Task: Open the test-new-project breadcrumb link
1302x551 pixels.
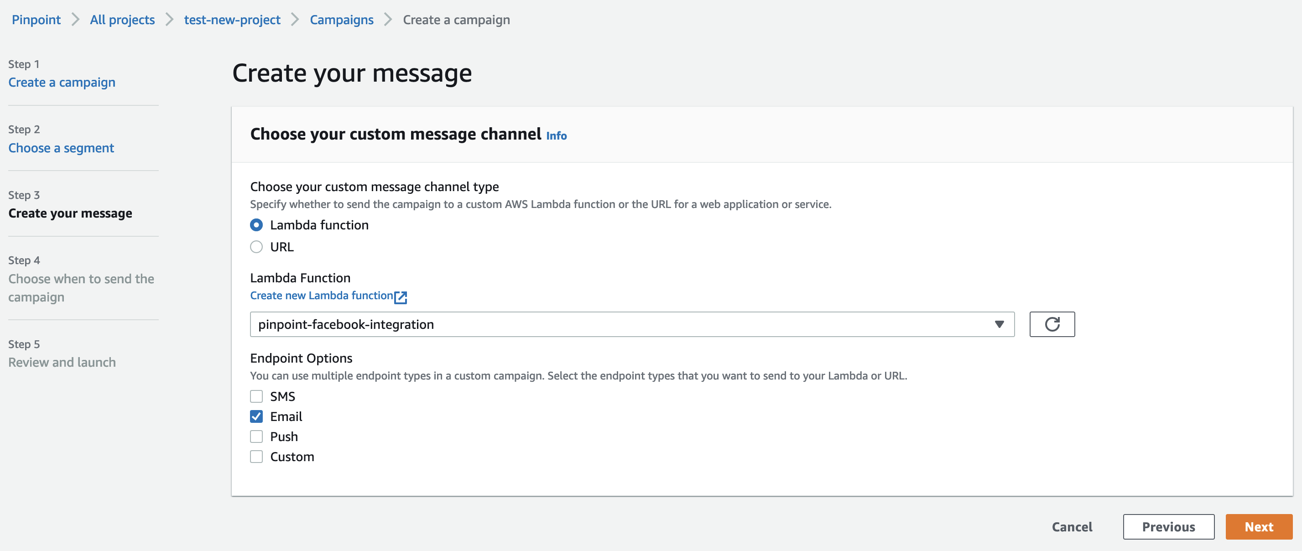Action: click(232, 20)
